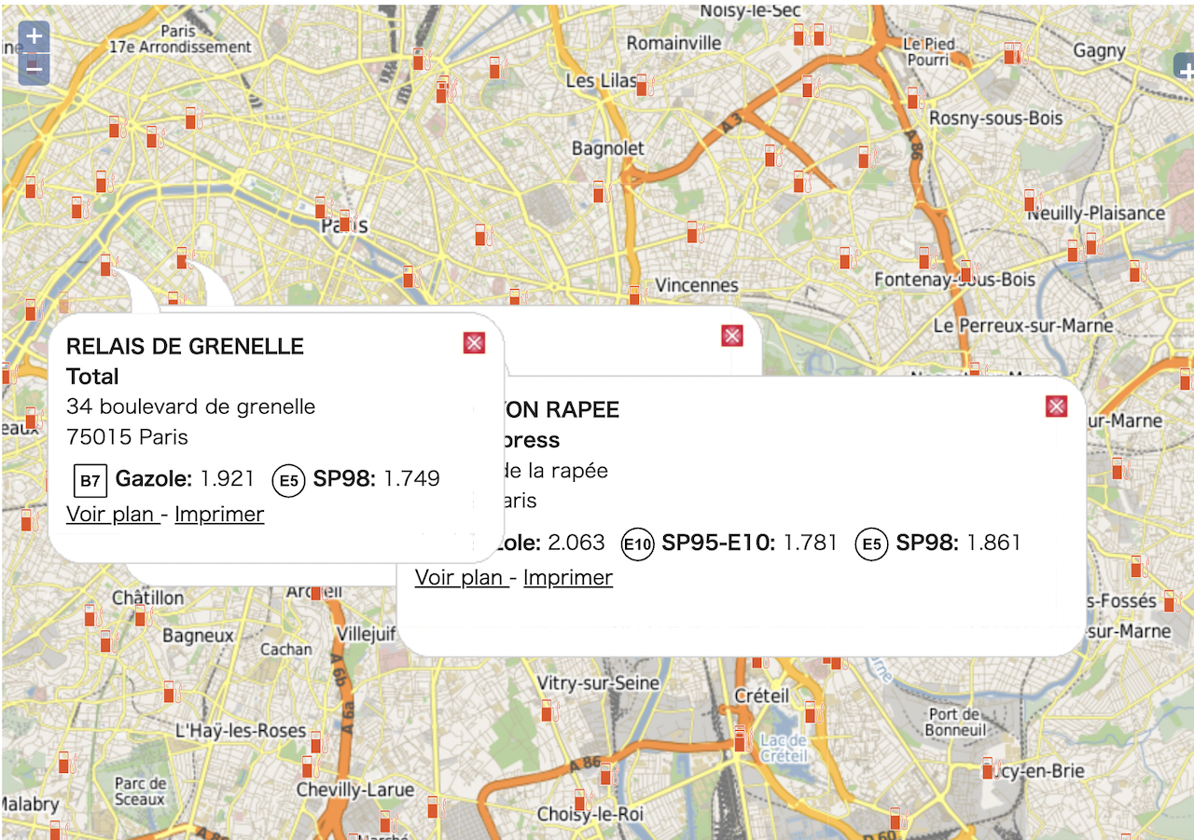Click the SP98: 1.861 price
Image resolution: width=1194 pixels, height=840 pixels.
959,543
